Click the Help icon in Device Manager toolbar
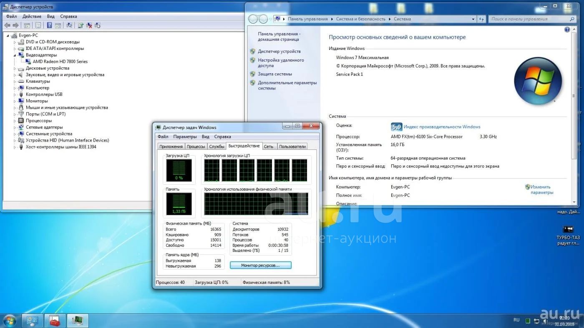The height and width of the screenshot is (328, 584). click(x=50, y=25)
